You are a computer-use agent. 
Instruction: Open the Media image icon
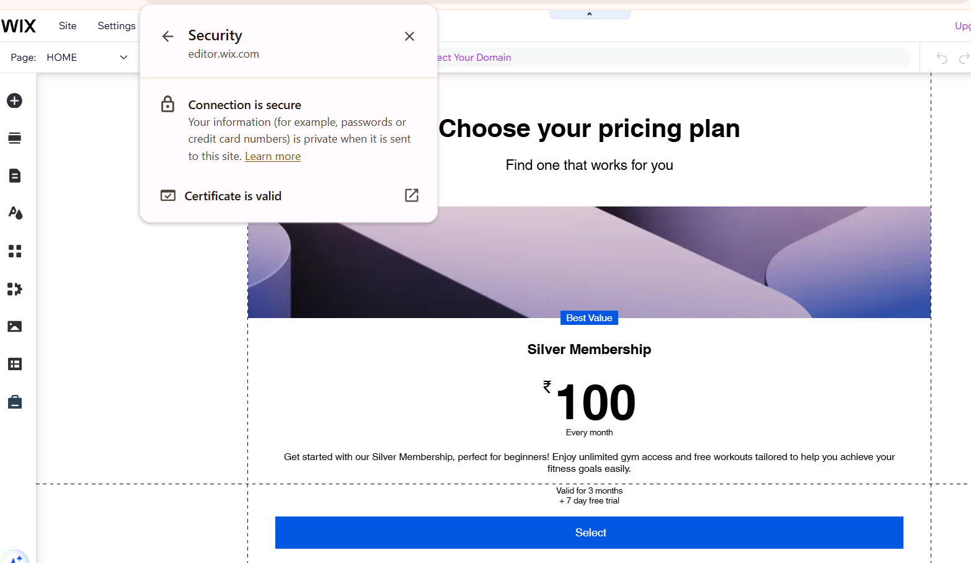[x=15, y=327]
